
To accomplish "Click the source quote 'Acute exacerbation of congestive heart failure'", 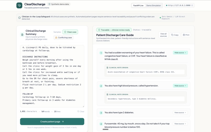I will [141, 72].
